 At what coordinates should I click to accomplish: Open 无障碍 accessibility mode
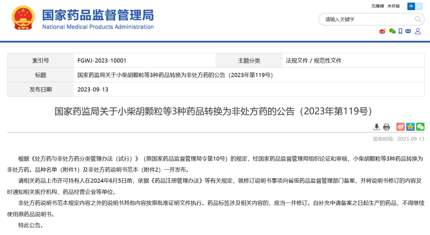(377, 6)
